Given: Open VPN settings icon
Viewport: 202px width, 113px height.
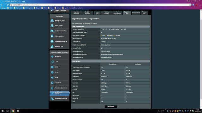Looking at the screenshot, I should 52,78.
